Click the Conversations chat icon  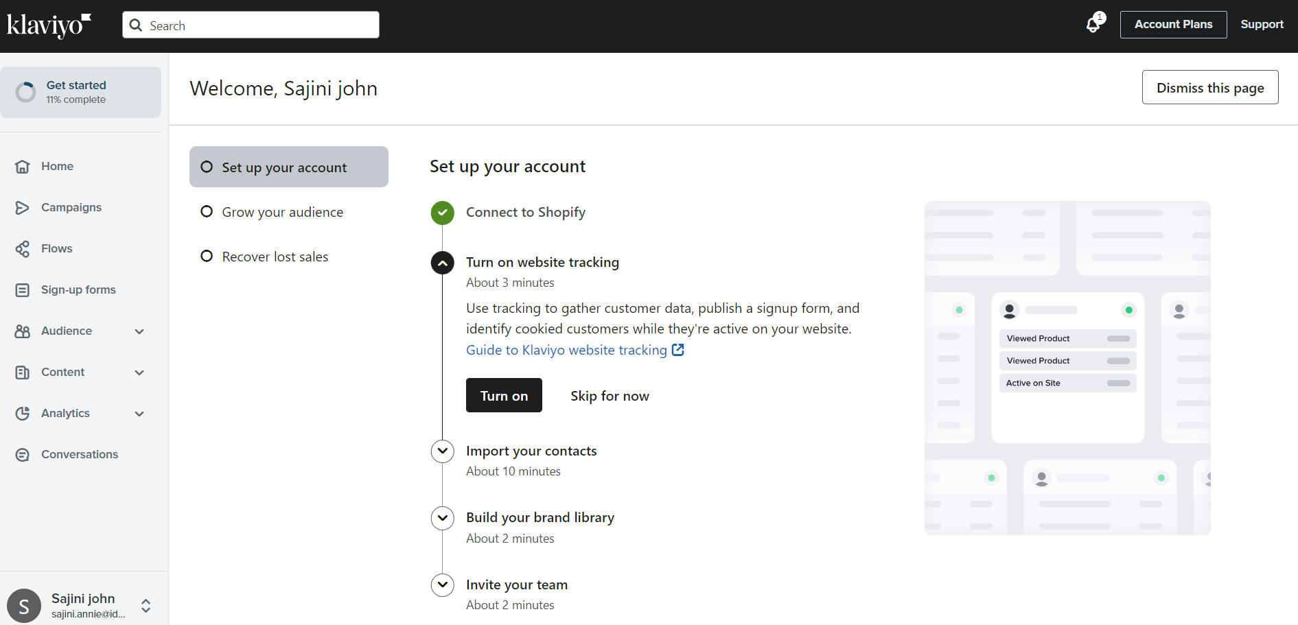click(x=23, y=455)
